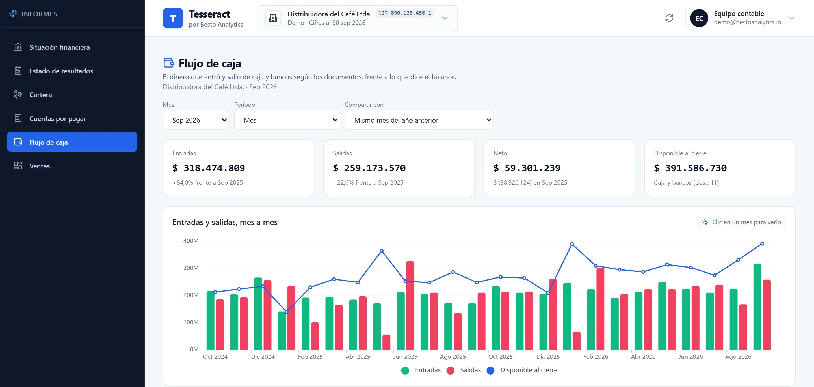814x387 pixels.
Task: Click the NIT 890.123.456-1 badge
Action: [404, 13]
